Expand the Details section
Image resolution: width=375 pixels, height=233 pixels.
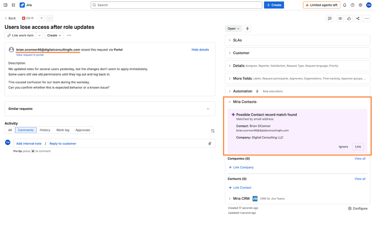tap(298, 66)
